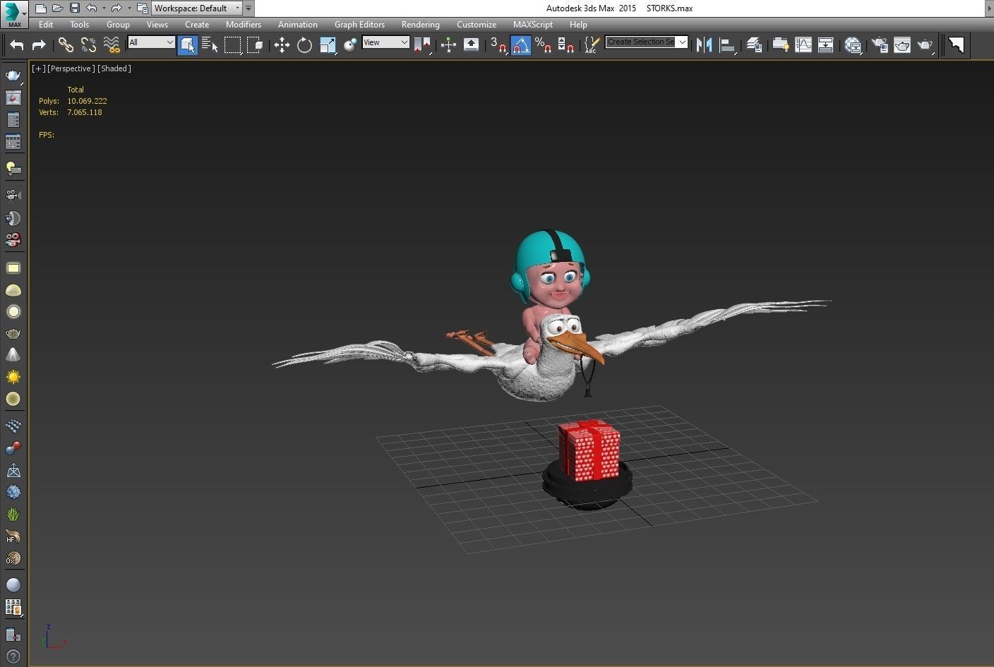
Task: Open the Workspace: Default dropdown
Action: click(x=197, y=8)
